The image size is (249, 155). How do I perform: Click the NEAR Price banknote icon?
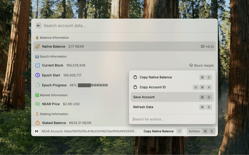pyautogui.click(x=37, y=104)
